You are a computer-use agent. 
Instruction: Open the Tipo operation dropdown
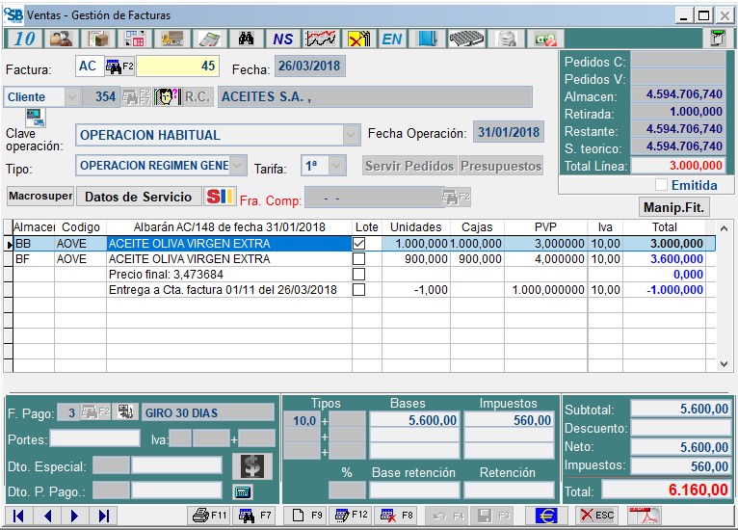pyautogui.click(x=238, y=166)
